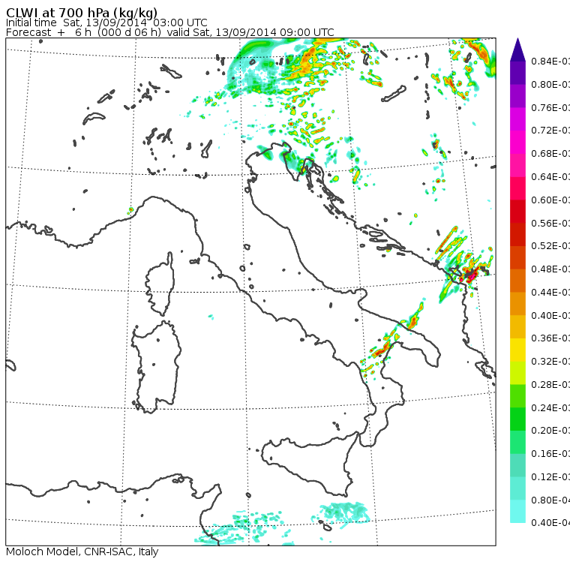
Task: Pick the bright green swatch between 0.24E-03 and 0.28E-03
Action: [517, 395]
